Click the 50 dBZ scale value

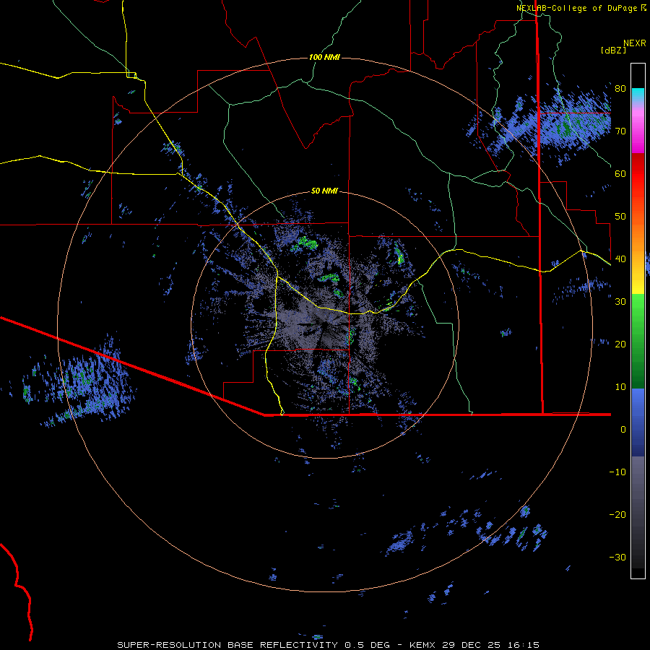pyautogui.click(x=620, y=217)
